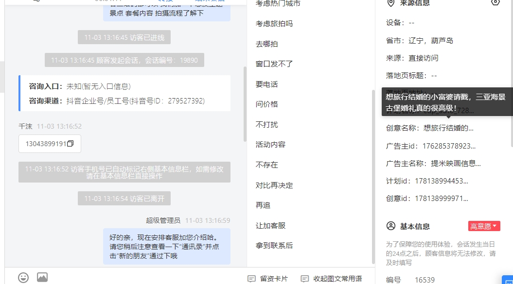Select quick phrase 不存在
This screenshot has height=284, width=513.
(266, 165)
